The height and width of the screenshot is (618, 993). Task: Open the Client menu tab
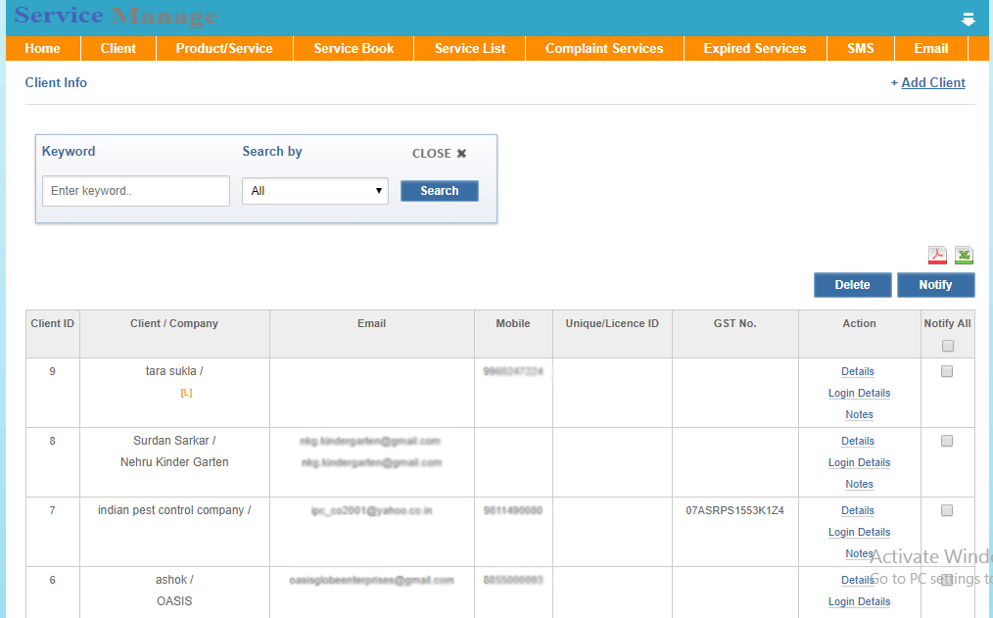(118, 48)
